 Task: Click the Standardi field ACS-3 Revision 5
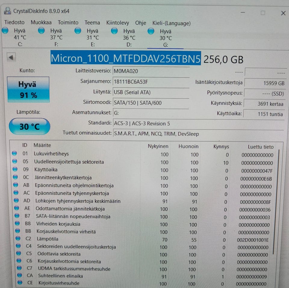(x=198, y=123)
